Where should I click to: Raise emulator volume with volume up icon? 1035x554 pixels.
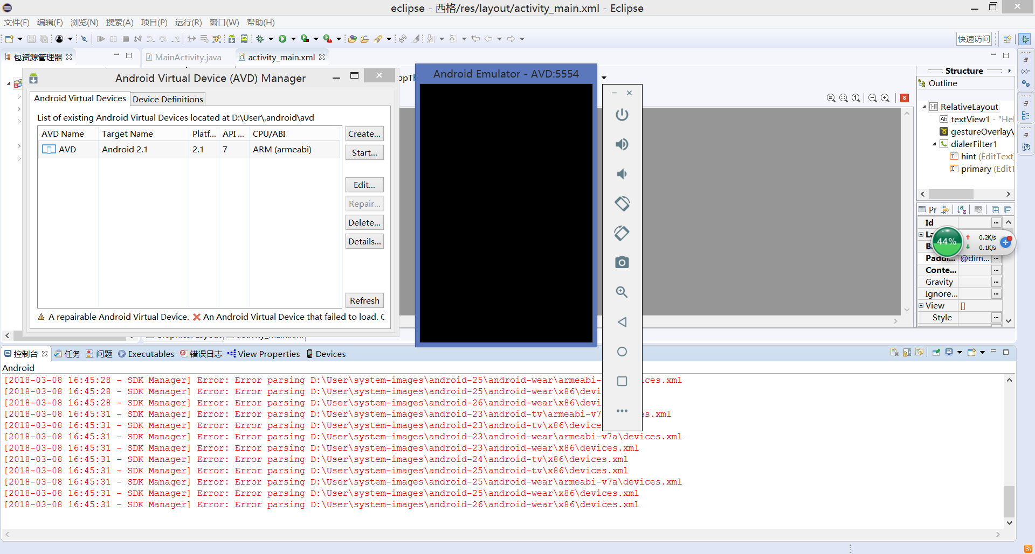(622, 144)
